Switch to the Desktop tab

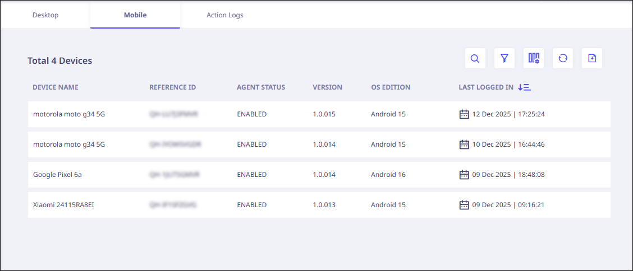pos(45,15)
